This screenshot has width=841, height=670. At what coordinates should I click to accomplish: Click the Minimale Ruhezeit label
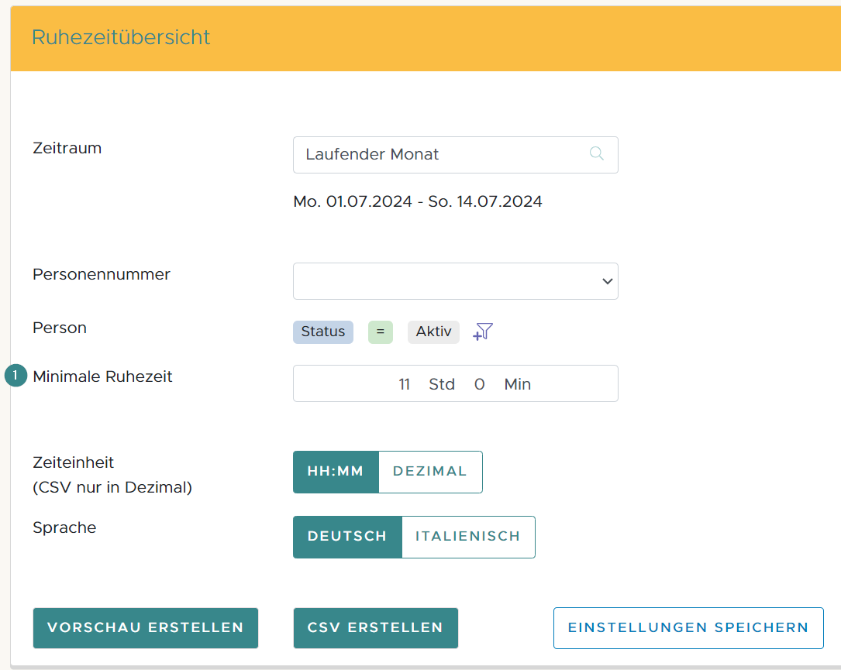tap(102, 377)
